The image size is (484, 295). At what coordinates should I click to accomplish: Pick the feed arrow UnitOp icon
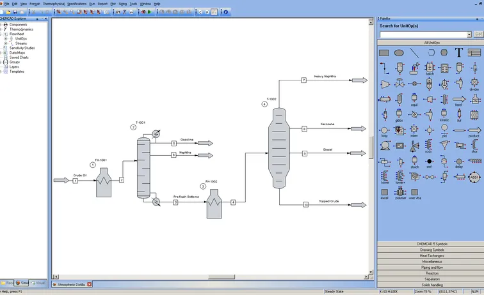pos(458,100)
